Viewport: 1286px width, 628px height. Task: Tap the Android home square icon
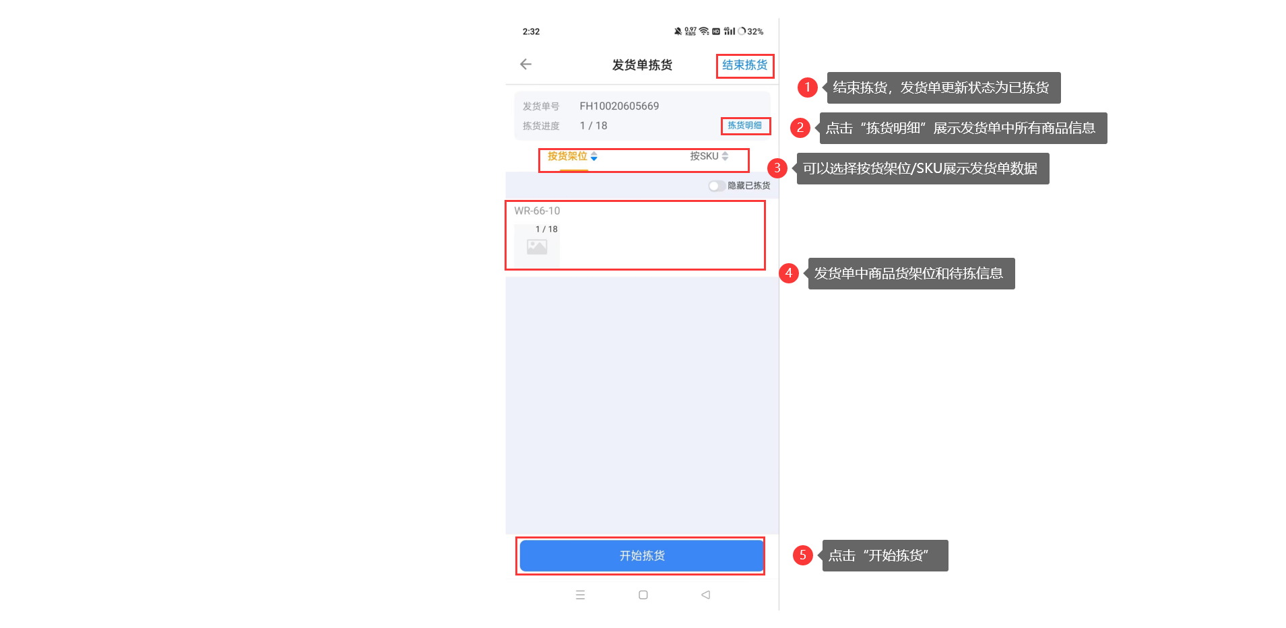(x=643, y=595)
